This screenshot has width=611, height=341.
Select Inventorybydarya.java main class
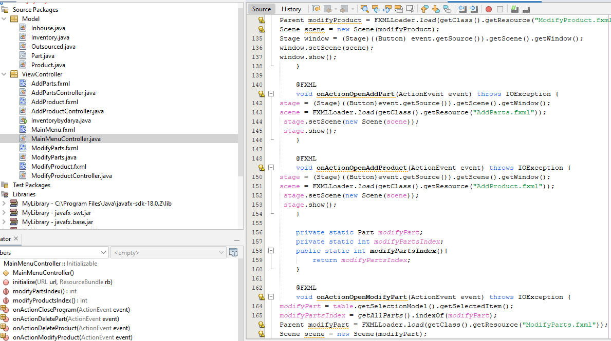(x=61, y=121)
